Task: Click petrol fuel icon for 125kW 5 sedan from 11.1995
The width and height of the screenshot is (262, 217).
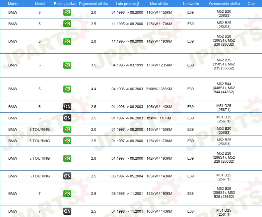Action: (x=67, y=24)
